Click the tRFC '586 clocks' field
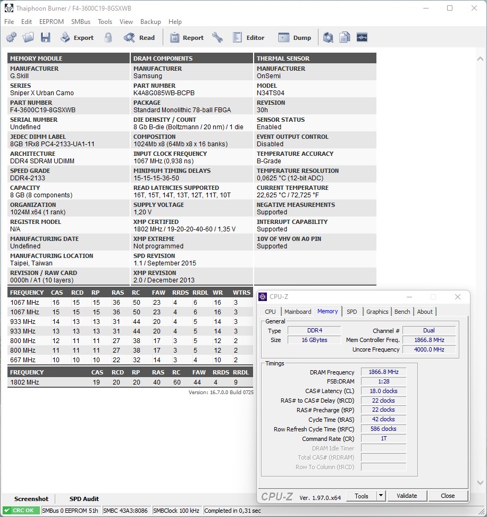This screenshot has height=517, width=487. click(x=383, y=429)
